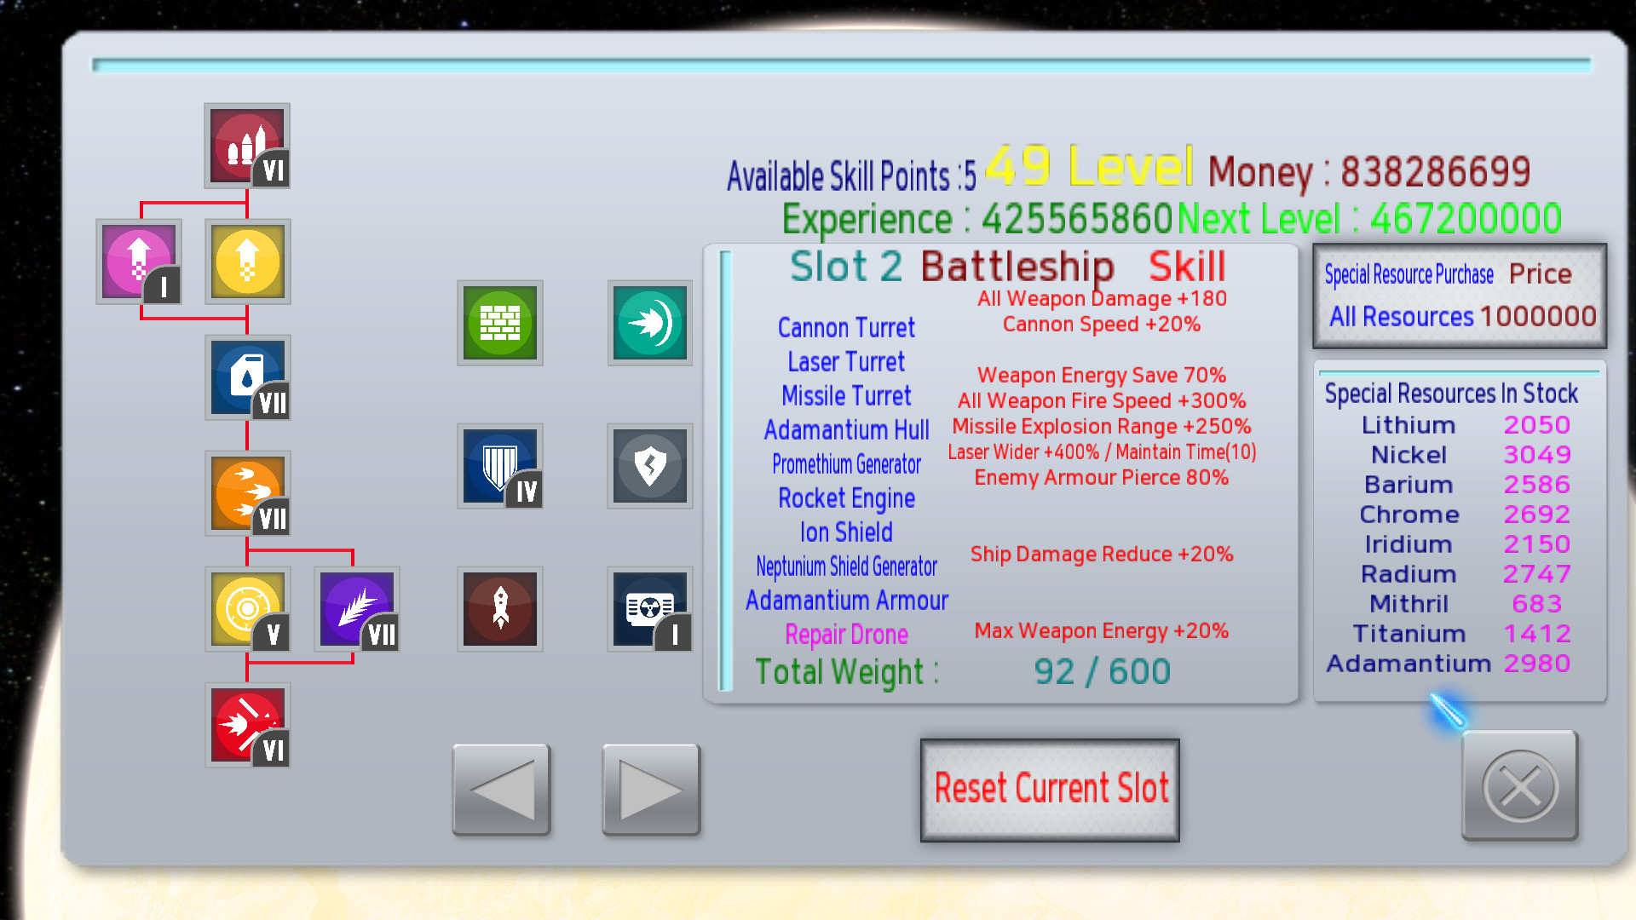Go to previous slot with left arrow
The image size is (1636, 920).
click(501, 790)
